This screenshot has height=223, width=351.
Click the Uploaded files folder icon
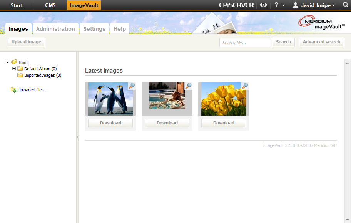tap(13, 90)
